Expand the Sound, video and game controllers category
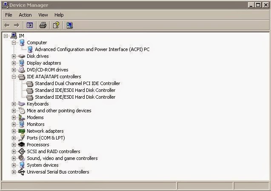The image size is (271, 191). click(x=14, y=158)
